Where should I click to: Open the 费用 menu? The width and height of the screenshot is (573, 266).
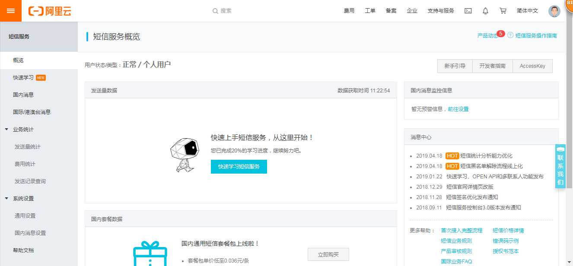[349, 11]
